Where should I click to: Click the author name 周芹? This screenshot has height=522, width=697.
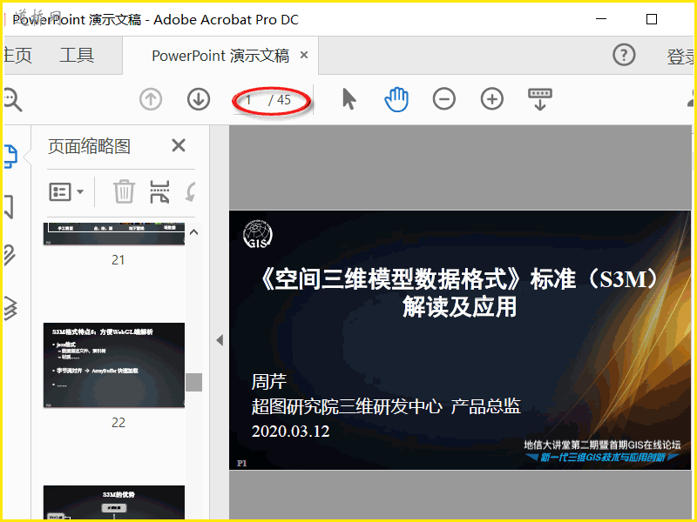pyautogui.click(x=269, y=382)
